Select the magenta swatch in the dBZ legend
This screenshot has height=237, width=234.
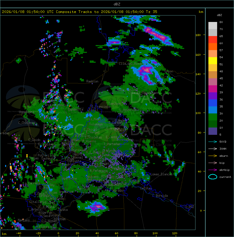(213, 89)
